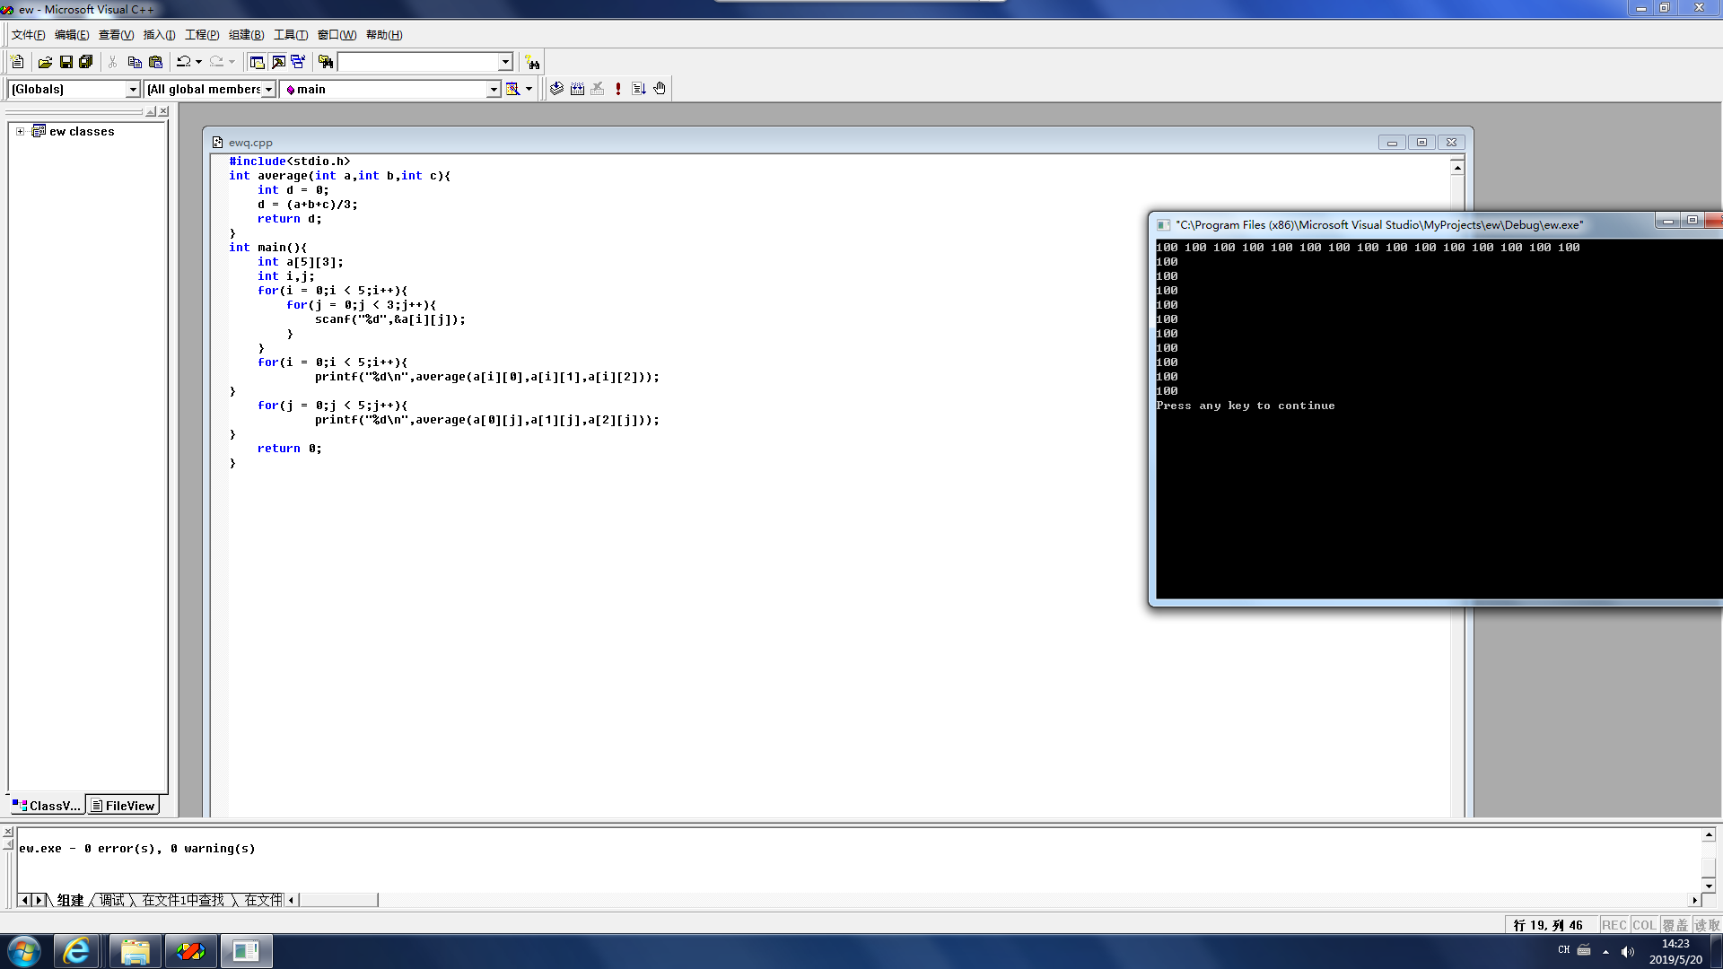The width and height of the screenshot is (1723, 969).
Task: Toggle the Workspace window button
Action: point(257,62)
